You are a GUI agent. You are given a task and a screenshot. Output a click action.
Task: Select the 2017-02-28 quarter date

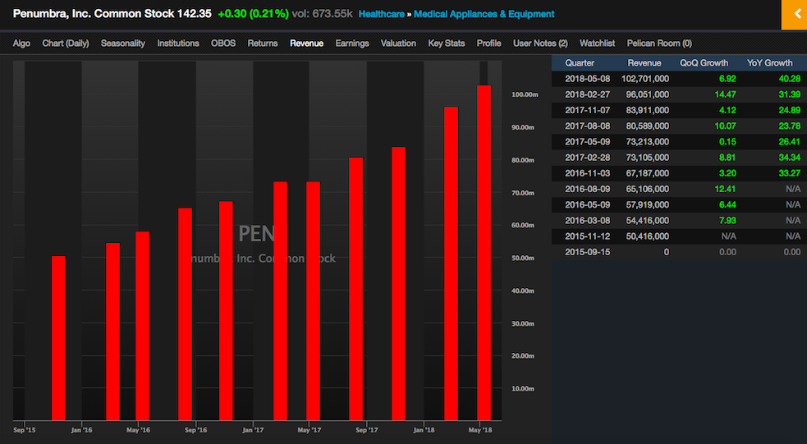(x=587, y=158)
